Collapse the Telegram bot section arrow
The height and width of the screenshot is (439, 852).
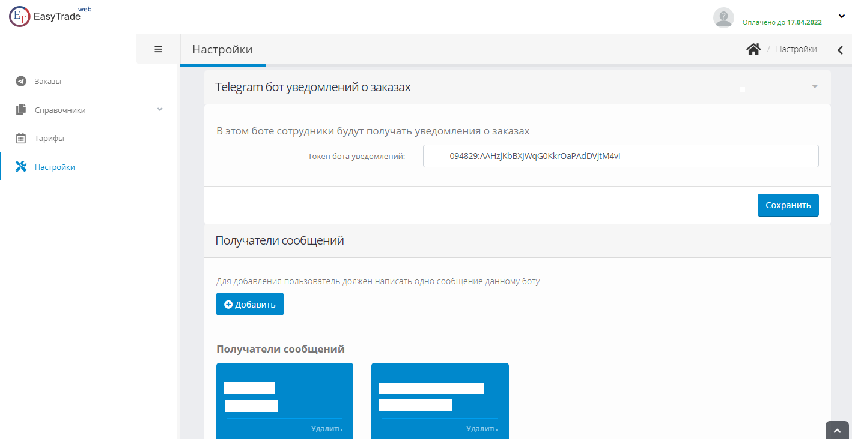click(815, 87)
